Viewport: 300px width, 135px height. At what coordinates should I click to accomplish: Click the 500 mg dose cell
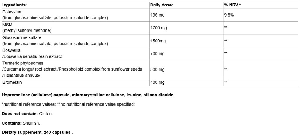tap(157, 69)
